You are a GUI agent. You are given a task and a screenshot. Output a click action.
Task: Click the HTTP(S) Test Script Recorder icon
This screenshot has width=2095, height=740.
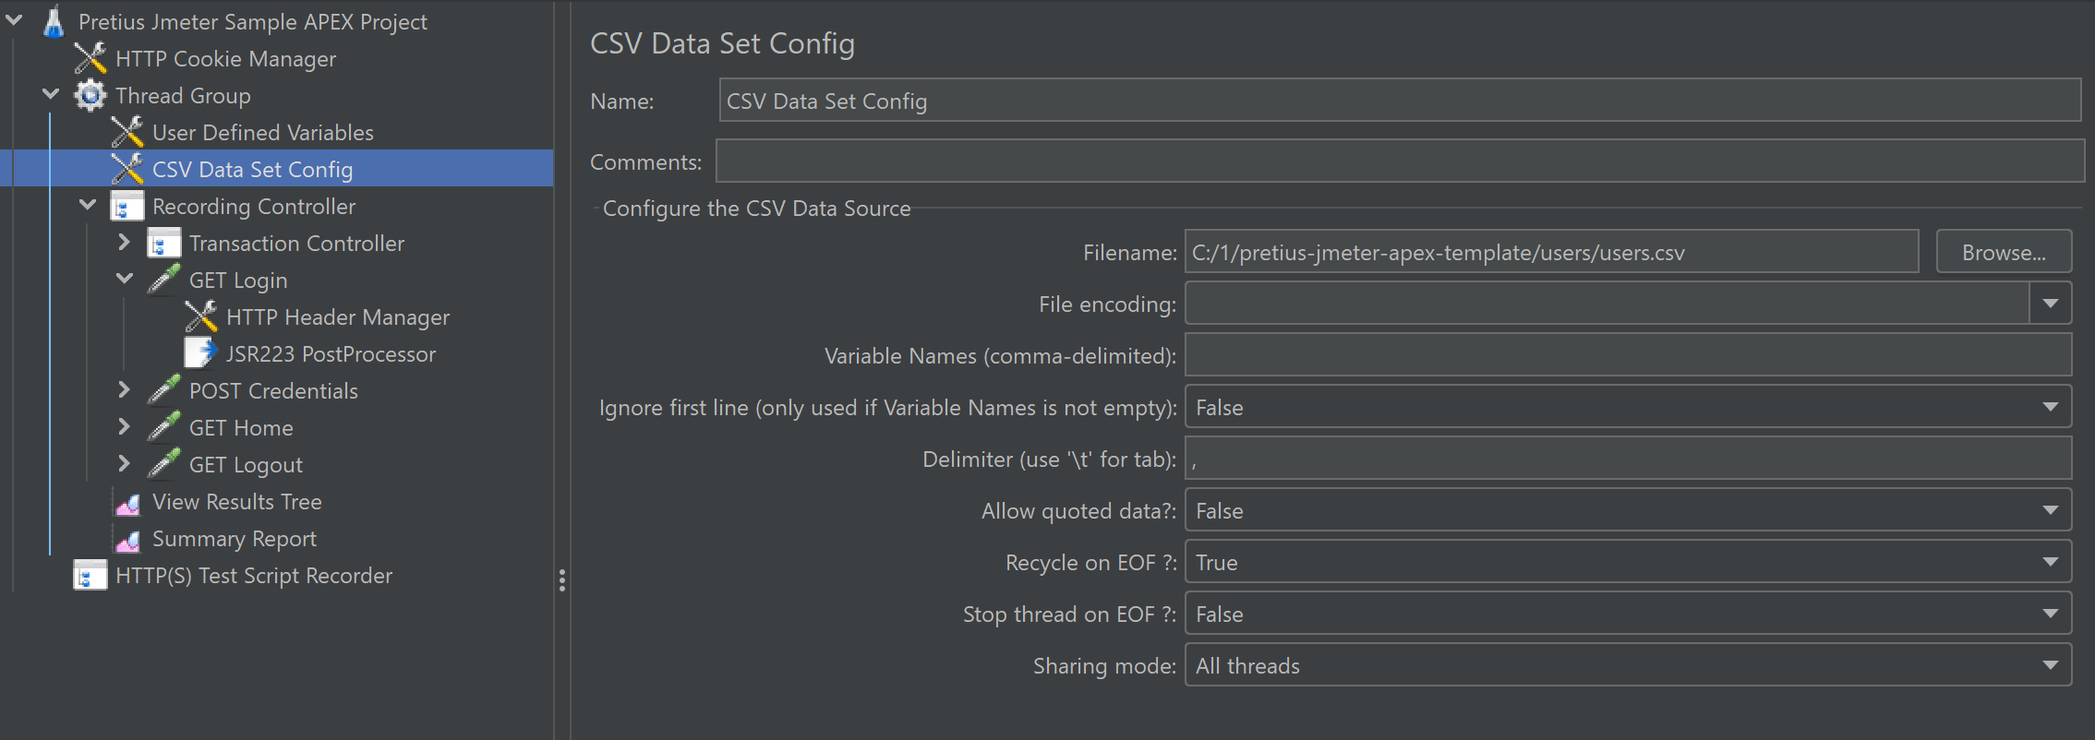pyautogui.click(x=90, y=576)
